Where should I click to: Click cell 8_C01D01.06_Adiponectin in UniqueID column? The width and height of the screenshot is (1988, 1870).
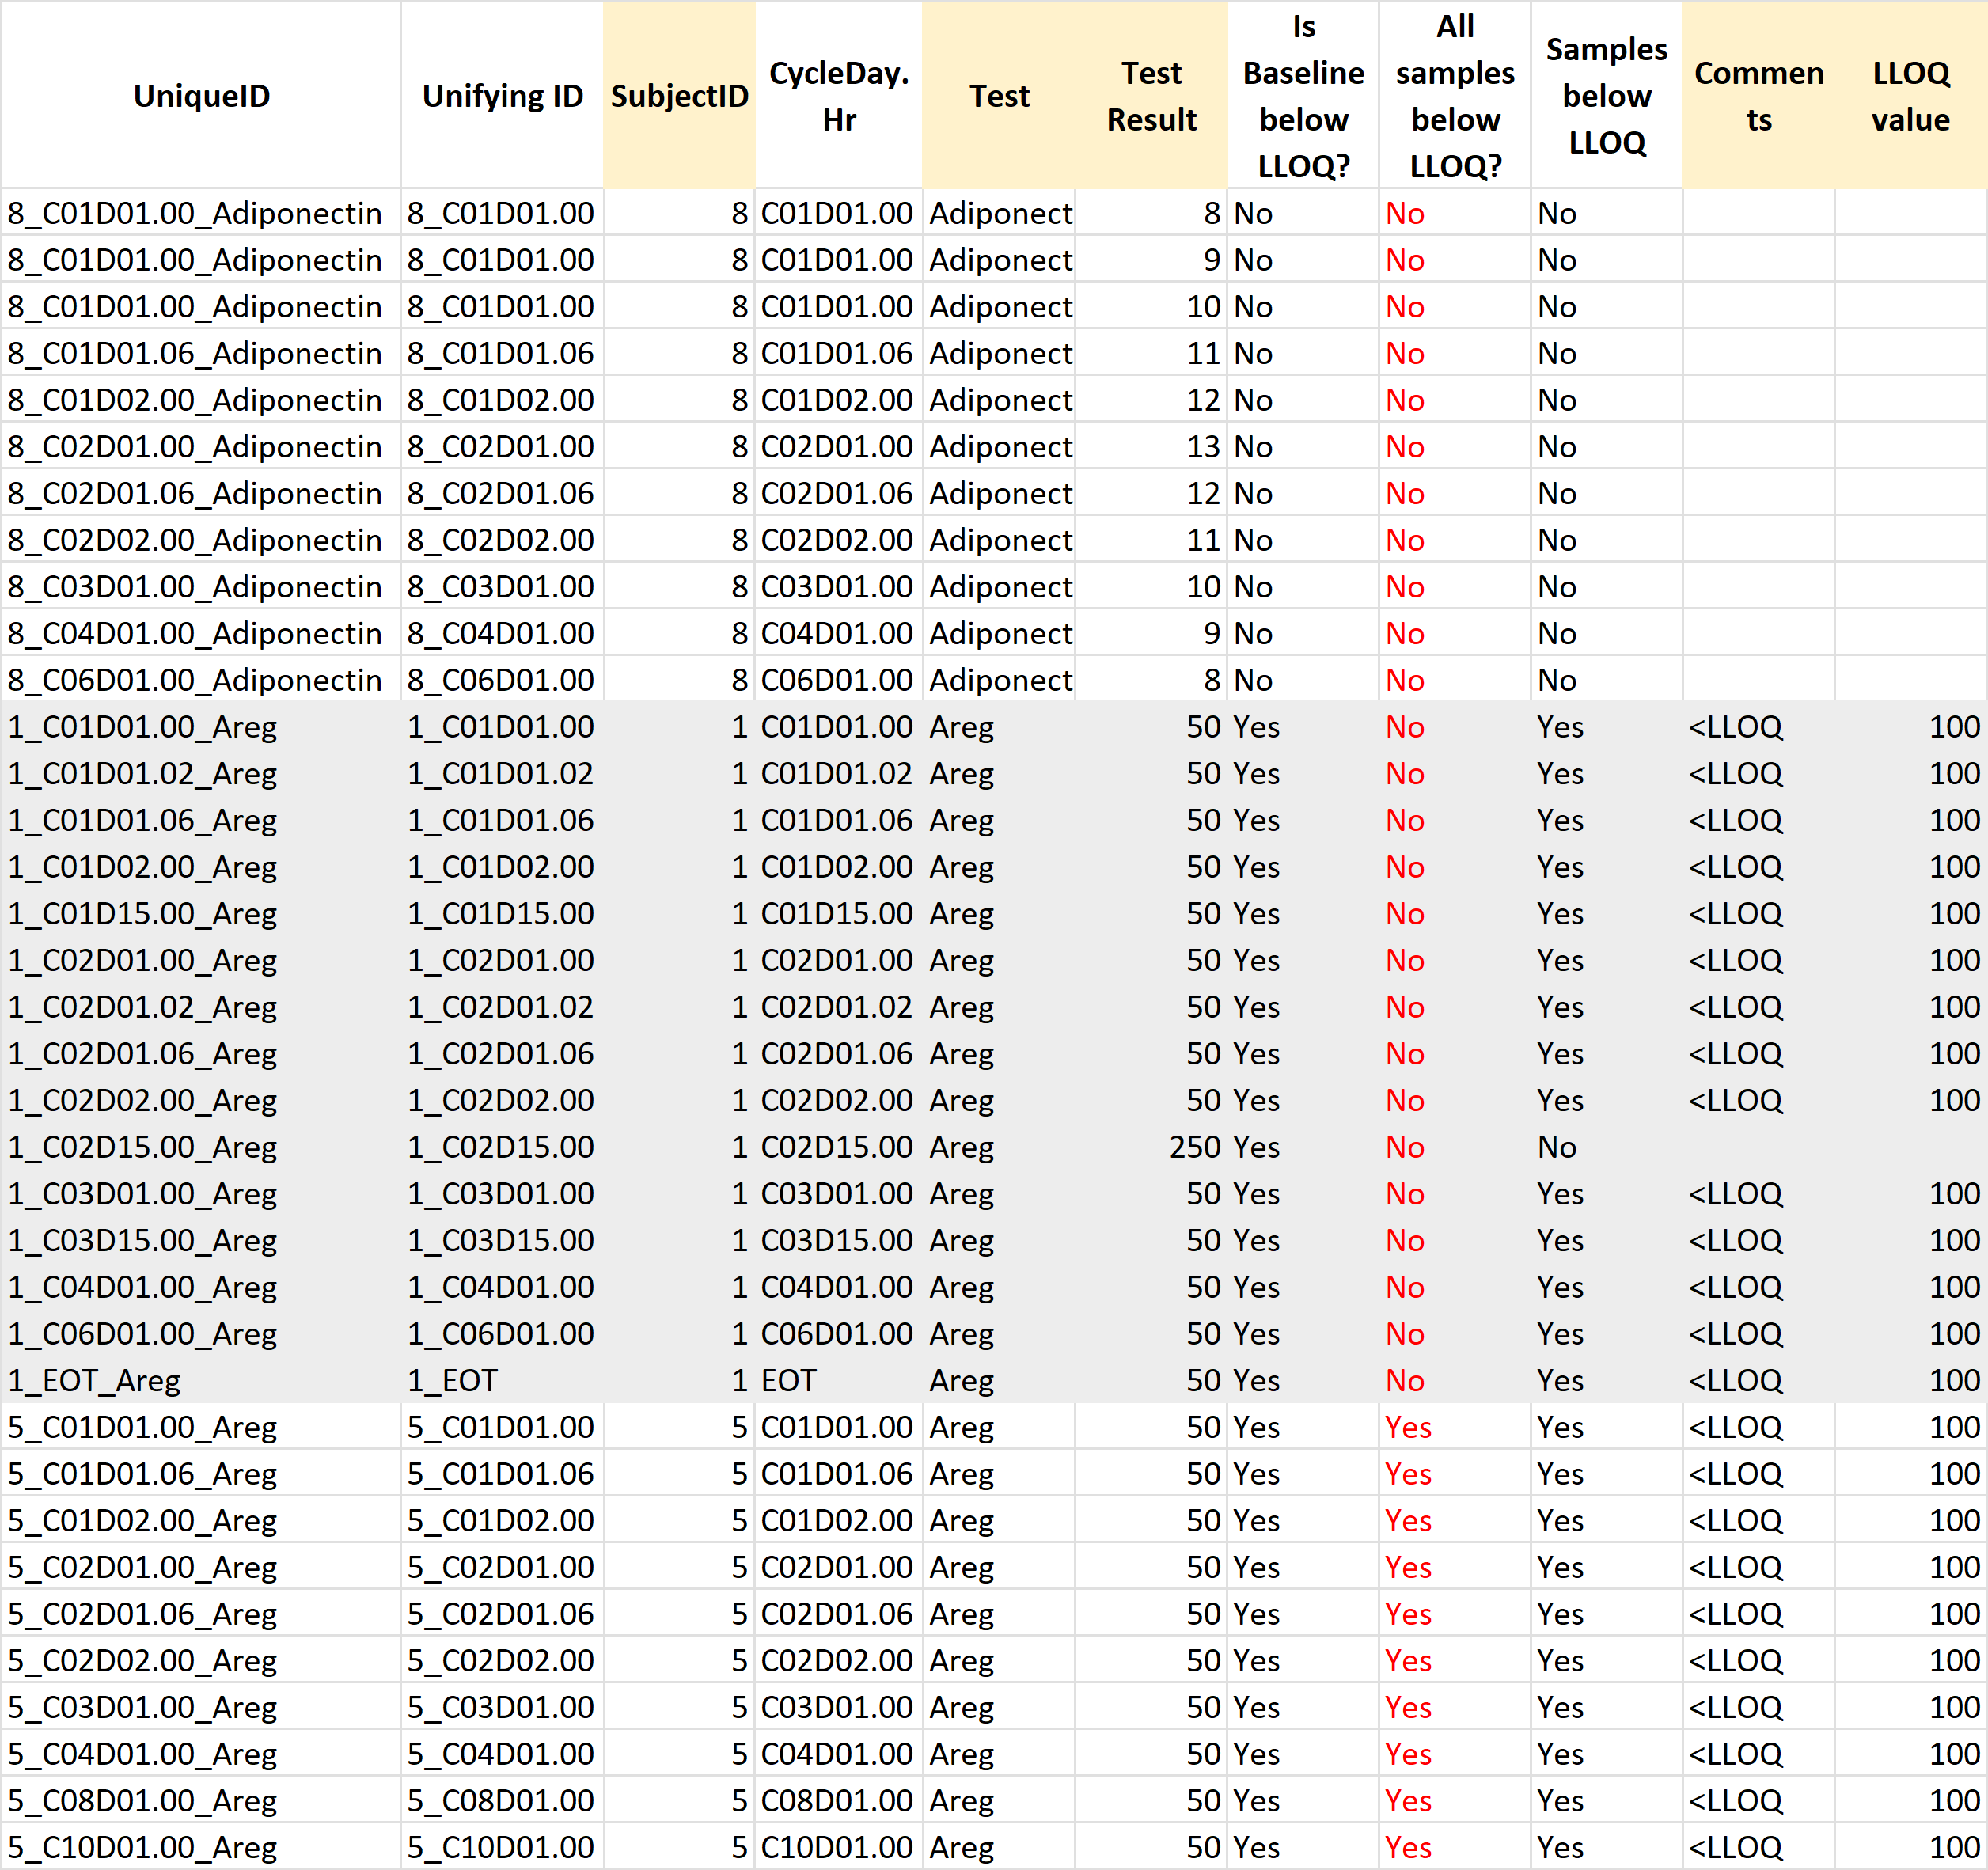(195, 353)
